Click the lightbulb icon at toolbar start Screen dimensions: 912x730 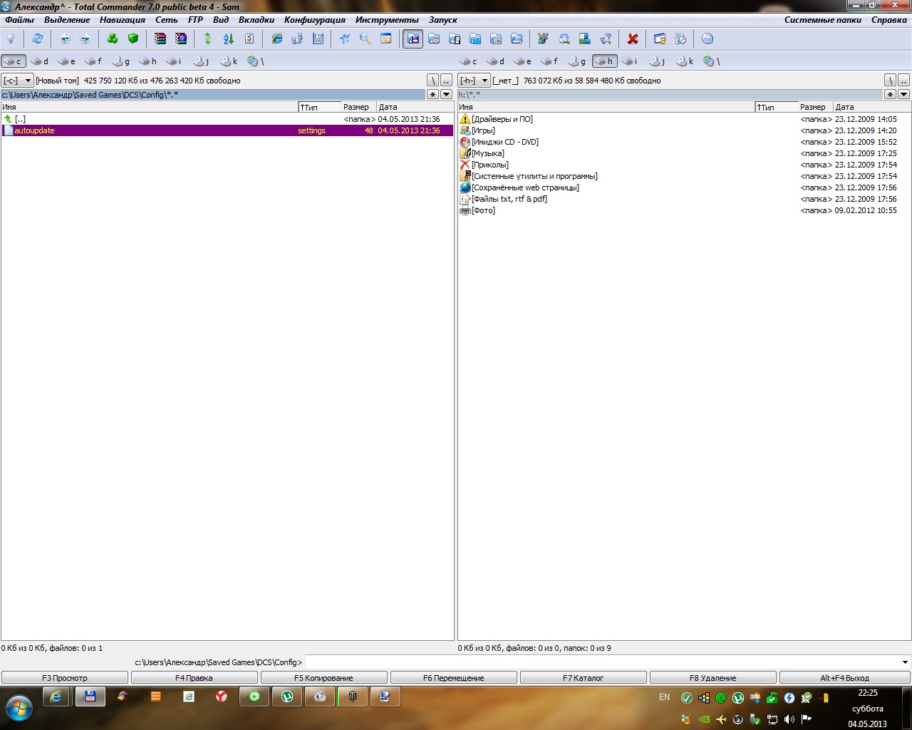(x=11, y=38)
